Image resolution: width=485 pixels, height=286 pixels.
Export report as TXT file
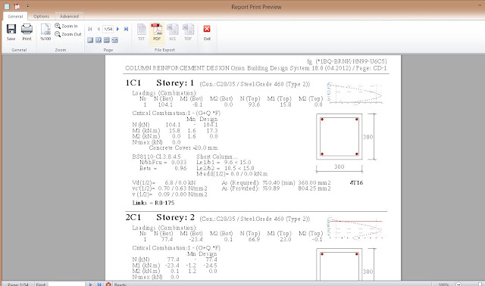point(142,32)
